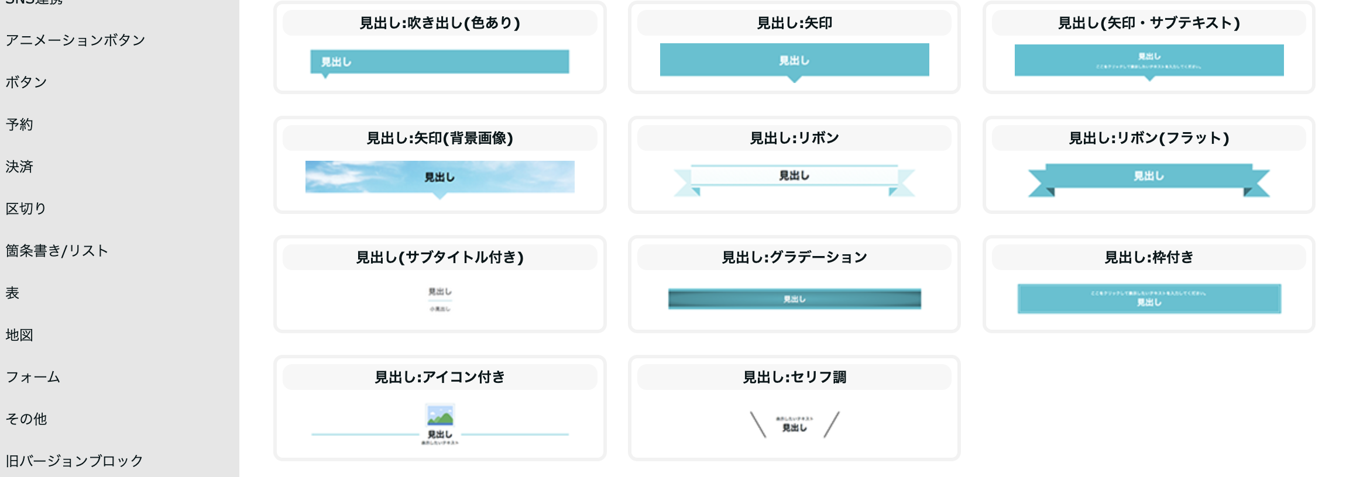Pick 見出し:矢印(背景画像) sky block
This screenshot has width=1346, height=477.
[x=439, y=177]
